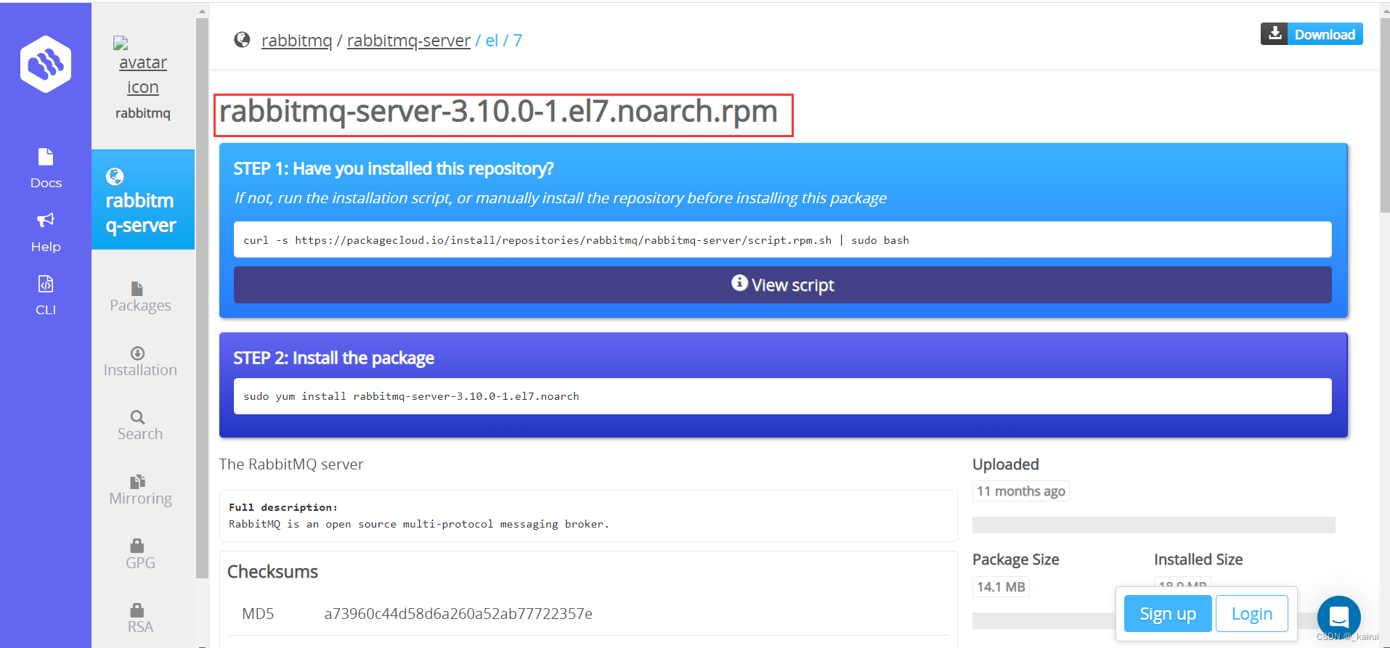Open the Installation sidebar item
This screenshot has width=1390, height=648.
tap(140, 362)
